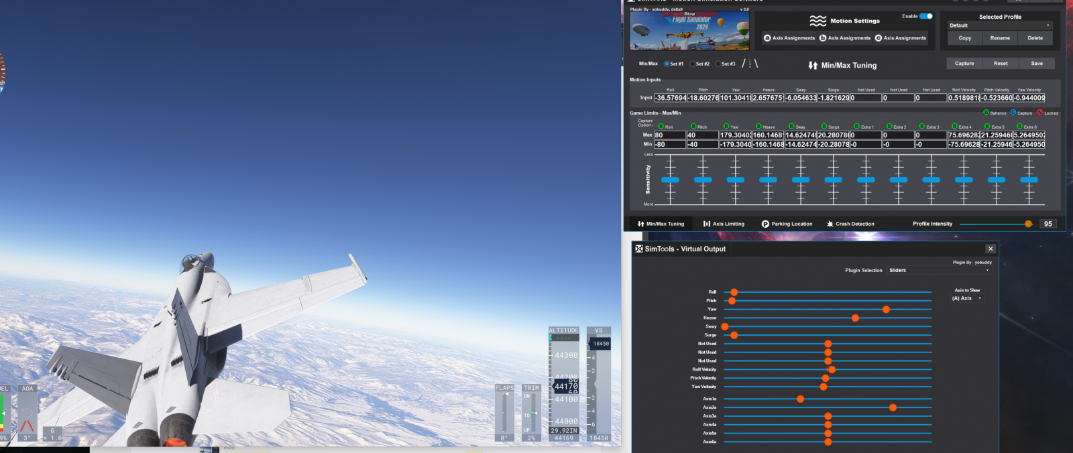Switch to the Axis Limiting tab
The height and width of the screenshot is (453, 1073).
(724, 224)
